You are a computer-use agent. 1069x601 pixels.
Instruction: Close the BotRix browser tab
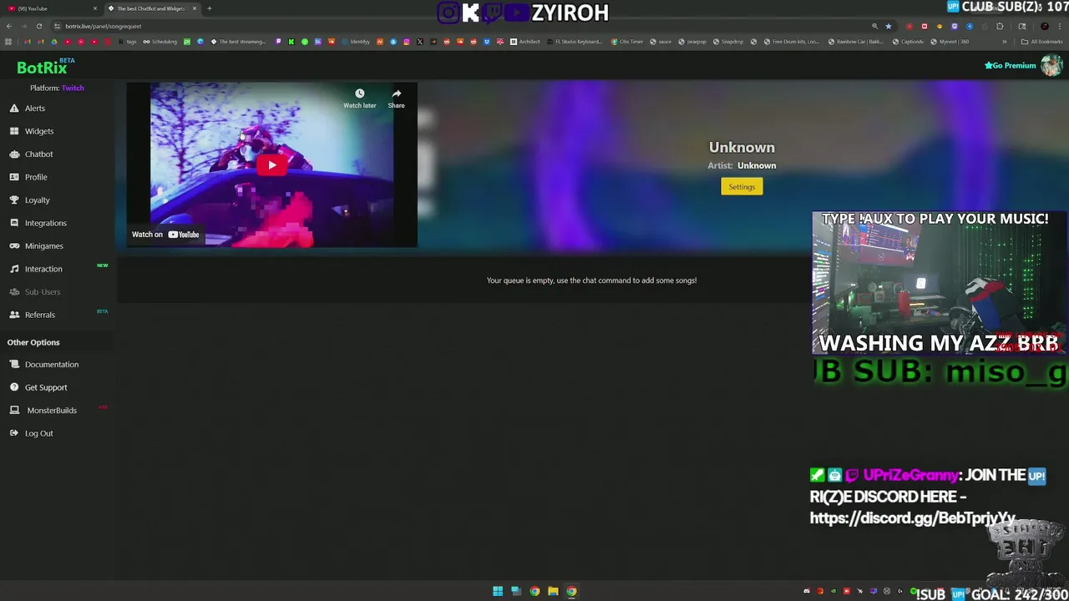point(195,8)
